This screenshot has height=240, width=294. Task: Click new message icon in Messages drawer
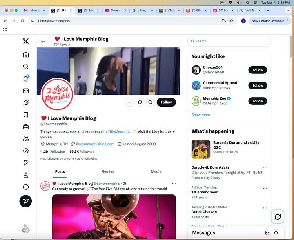[x=267, y=233]
